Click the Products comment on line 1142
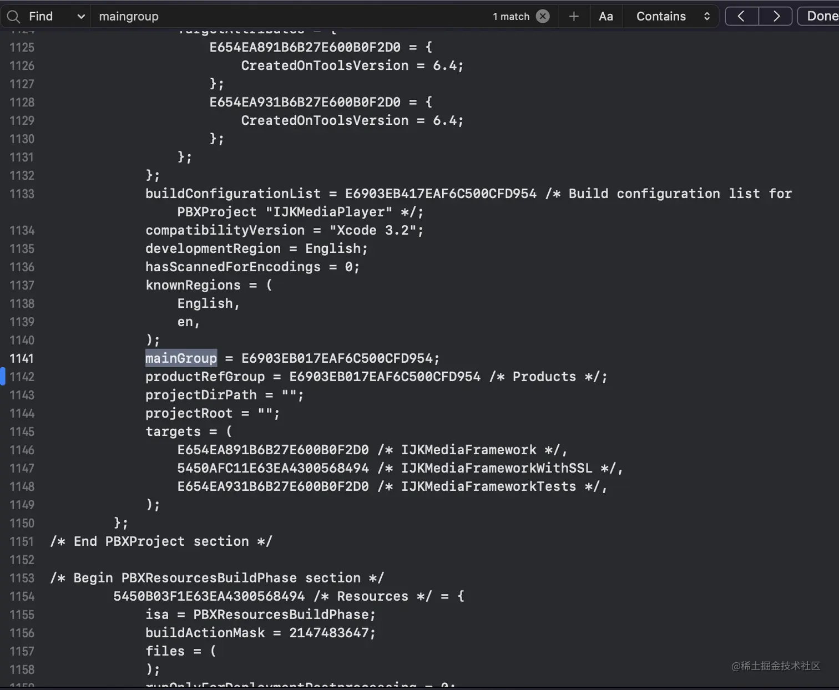Screen dimensions: 839x690 (544, 377)
